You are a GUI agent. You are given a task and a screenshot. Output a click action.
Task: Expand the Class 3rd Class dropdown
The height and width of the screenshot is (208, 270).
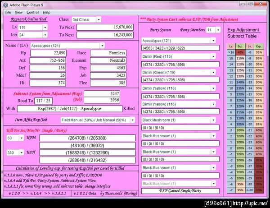pyautogui.click(x=99, y=20)
